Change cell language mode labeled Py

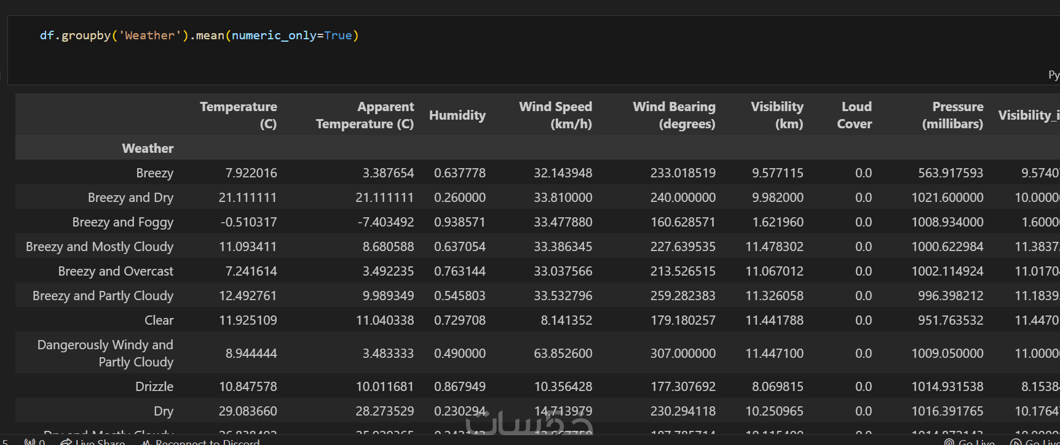[x=1053, y=75]
